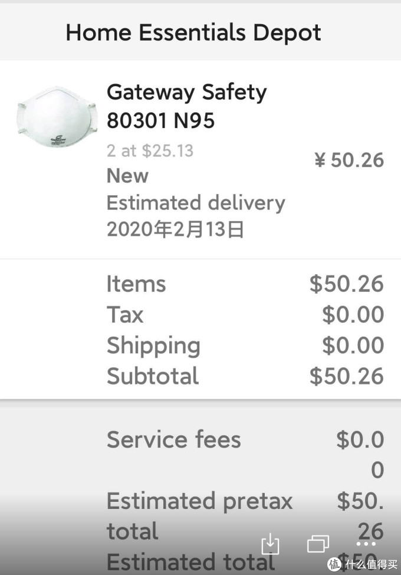Tap the Subtotal row label

[x=153, y=376]
